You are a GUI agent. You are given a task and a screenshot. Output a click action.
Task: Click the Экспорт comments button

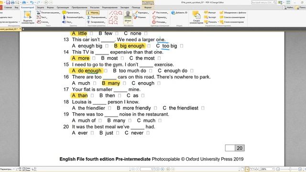click(x=210, y=17)
